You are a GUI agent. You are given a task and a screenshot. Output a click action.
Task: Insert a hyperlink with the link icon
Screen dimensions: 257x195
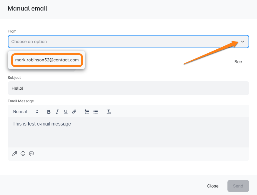tap(74, 112)
